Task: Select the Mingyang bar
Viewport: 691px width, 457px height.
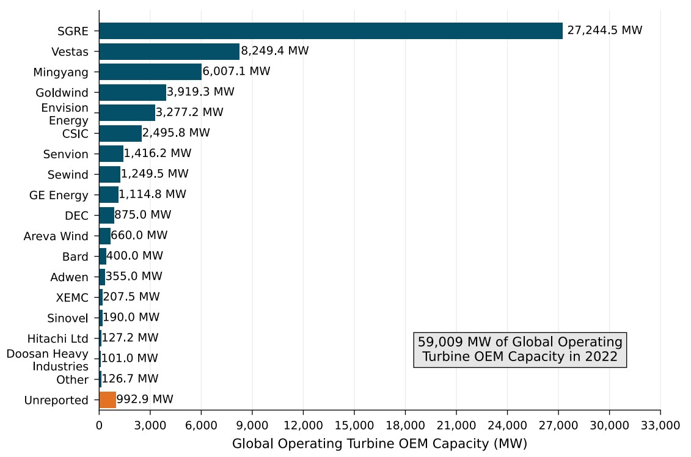Action: pyautogui.click(x=150, y=72)
